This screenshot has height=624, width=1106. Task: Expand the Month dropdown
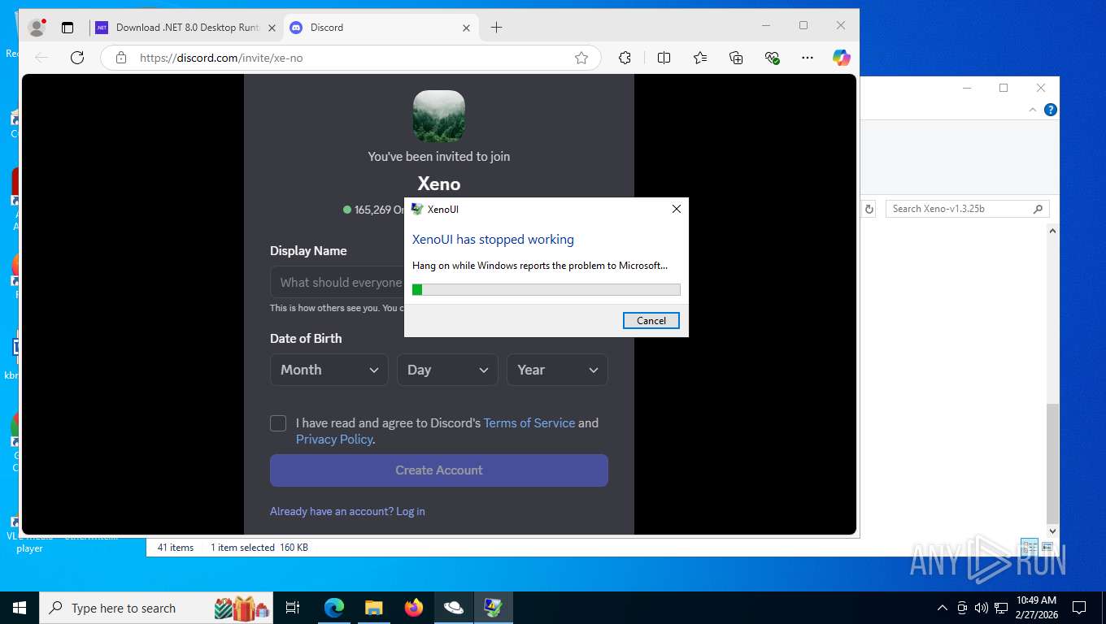pos(329,370)
